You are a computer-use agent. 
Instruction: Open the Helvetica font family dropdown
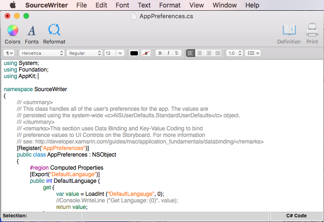tap(42, 53)
